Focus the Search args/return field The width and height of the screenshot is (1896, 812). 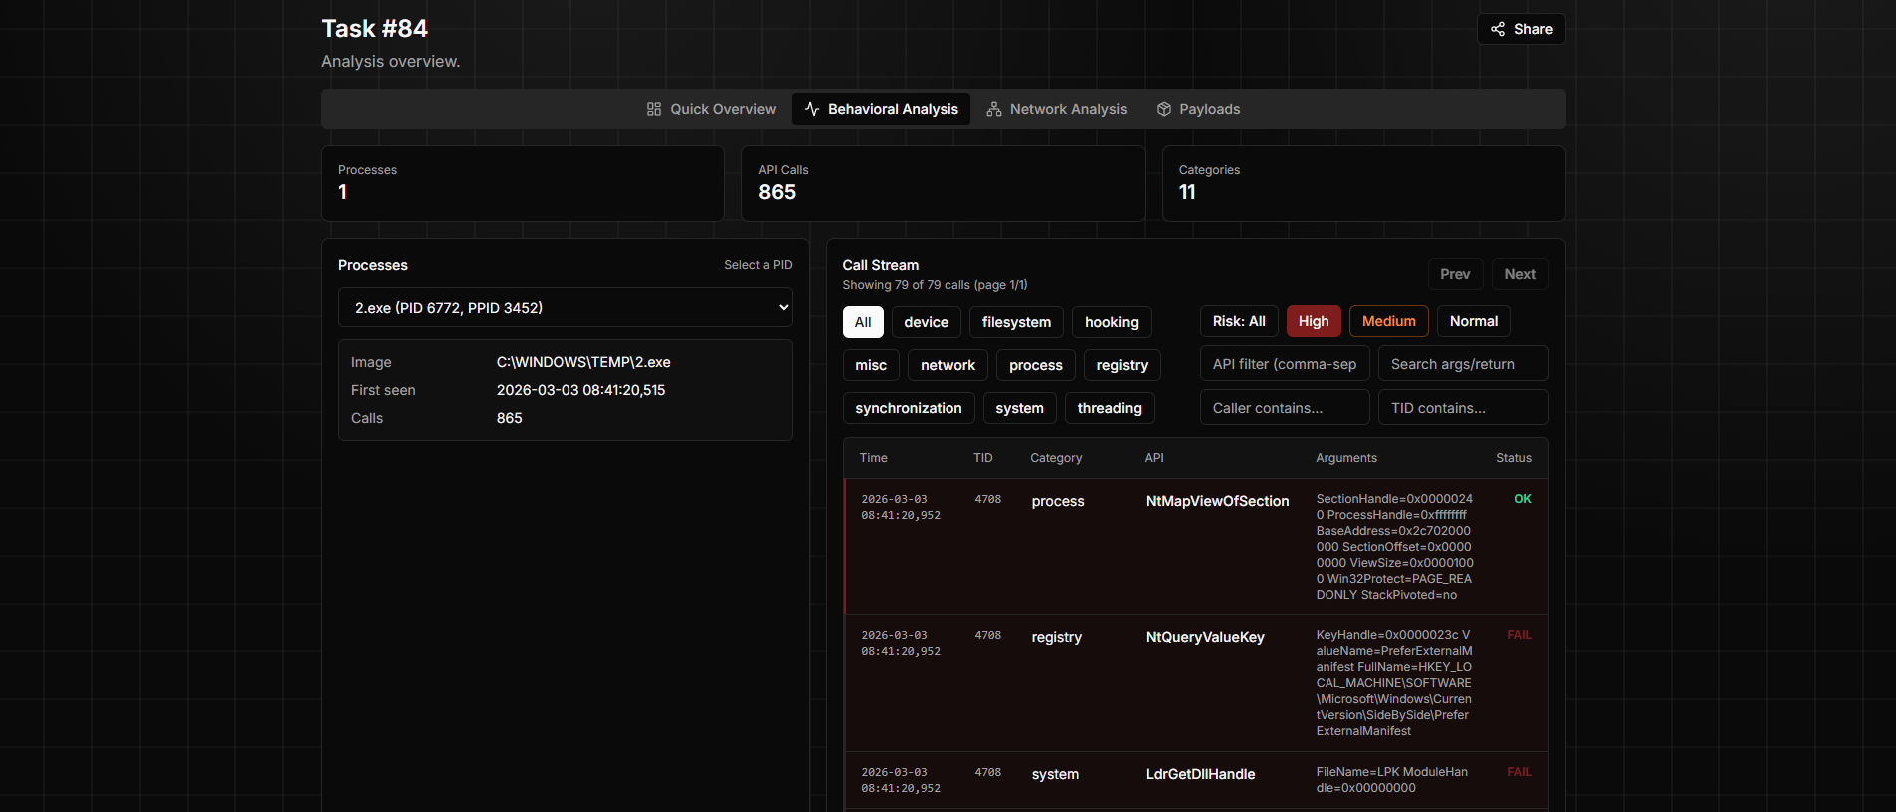pos(1463,364)
